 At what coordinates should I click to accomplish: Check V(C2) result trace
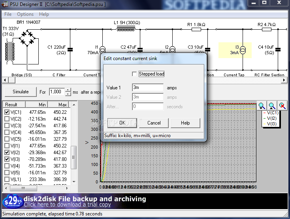7,119
